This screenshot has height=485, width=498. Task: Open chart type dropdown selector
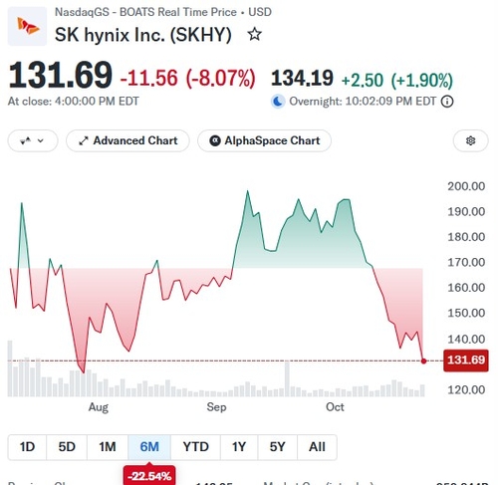click(x=33, y=140)
